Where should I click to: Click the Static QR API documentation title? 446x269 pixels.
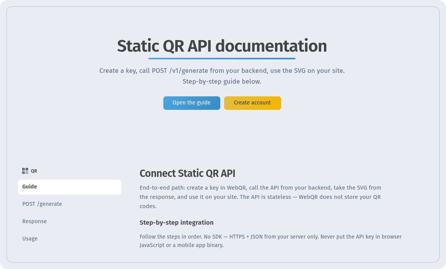click(222, 46)
